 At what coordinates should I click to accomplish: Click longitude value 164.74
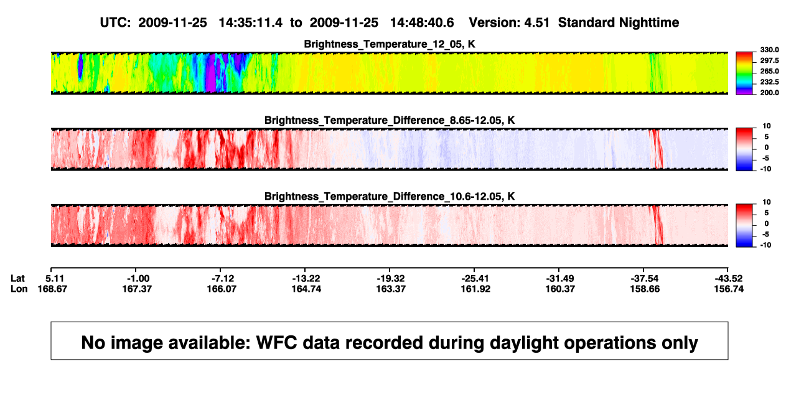[306, 289]
